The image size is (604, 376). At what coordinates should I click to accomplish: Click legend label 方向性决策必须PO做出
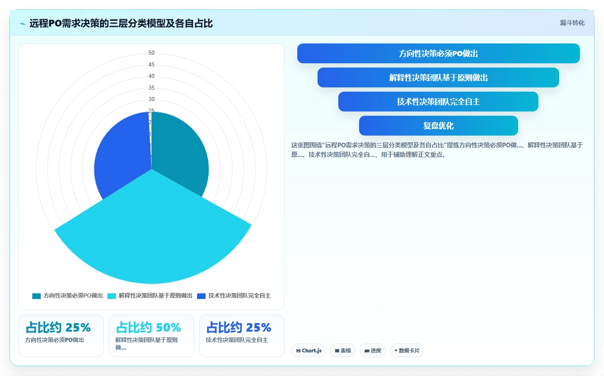73,296
